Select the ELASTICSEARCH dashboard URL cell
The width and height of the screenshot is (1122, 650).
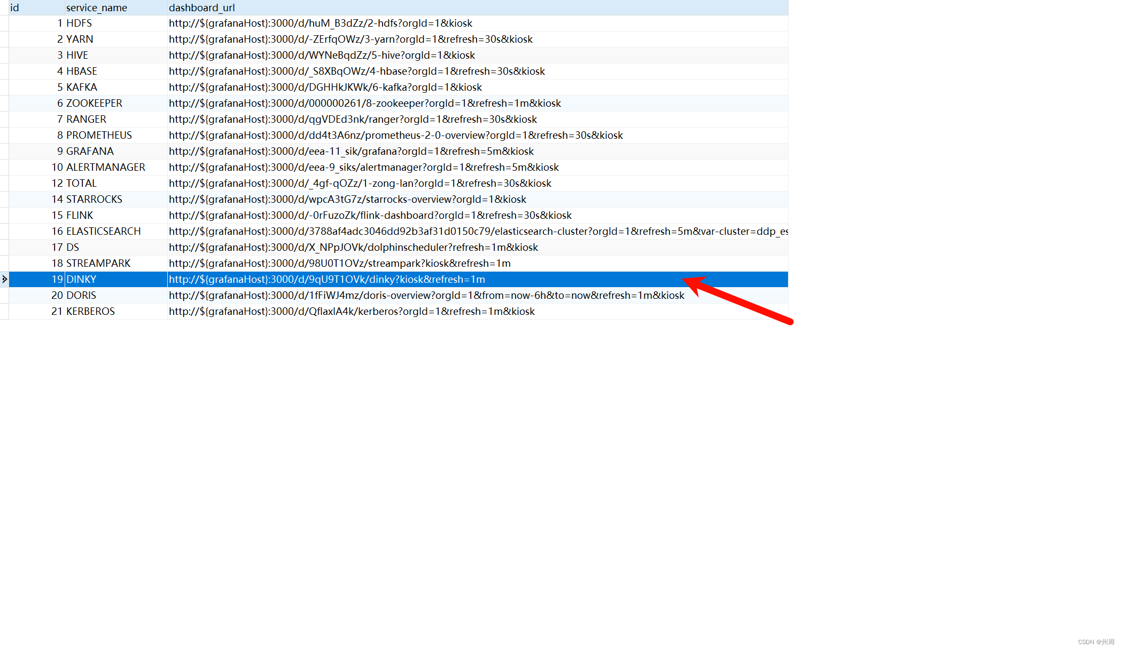pos(478,232)
